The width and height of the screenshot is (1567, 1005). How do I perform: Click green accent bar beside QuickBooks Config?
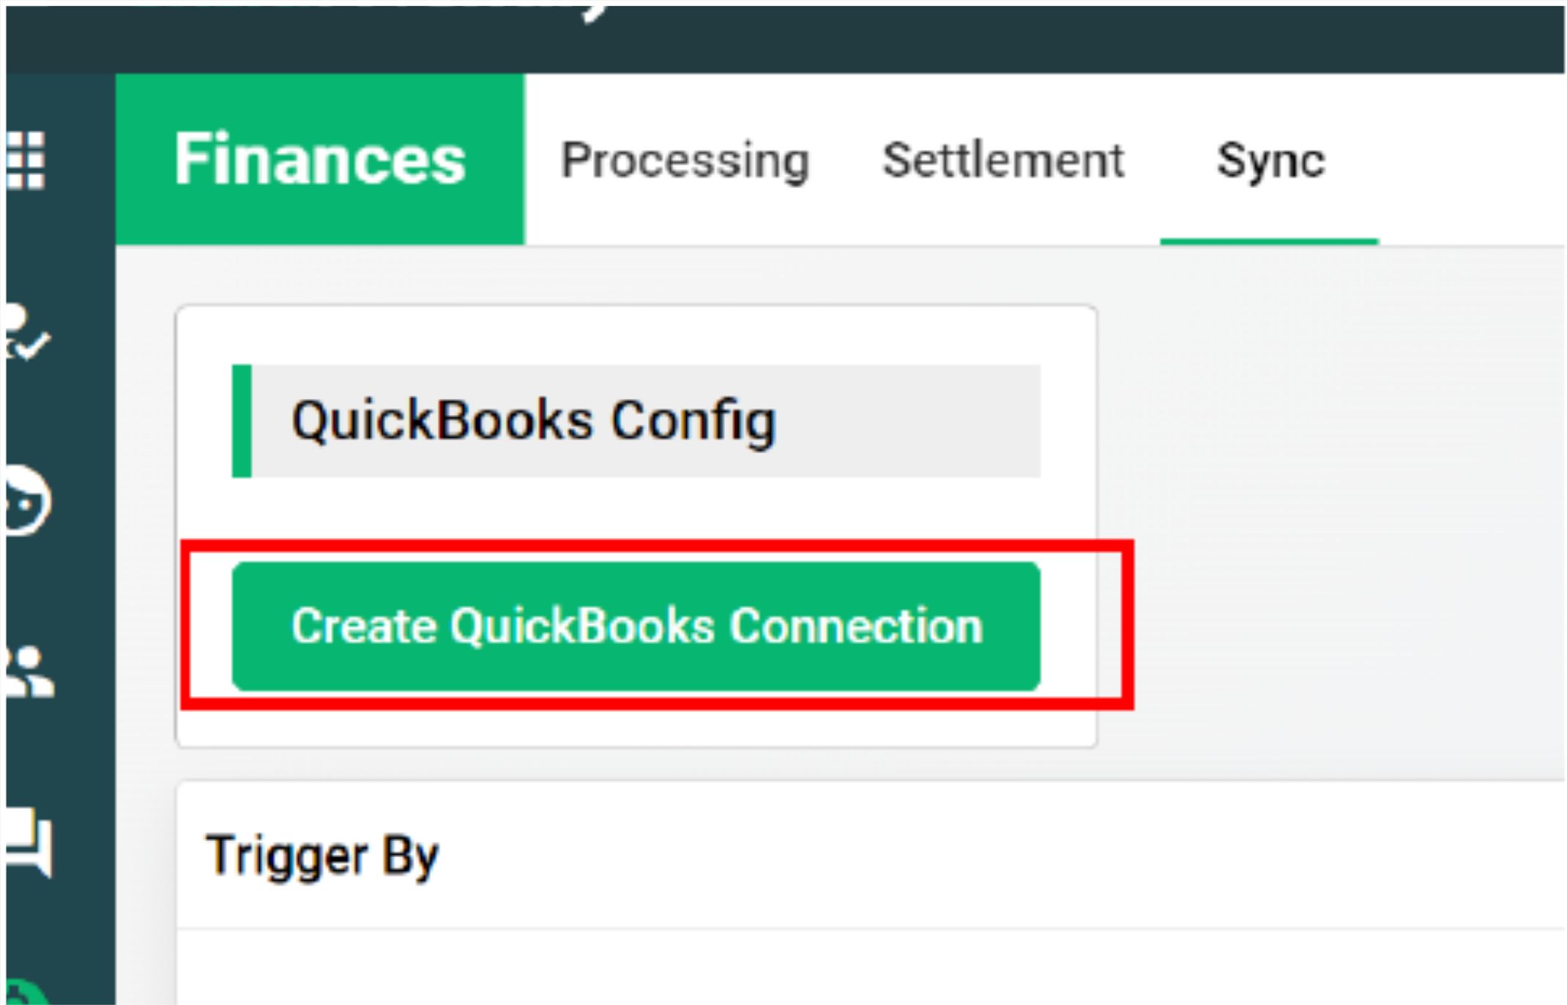tap(242, 421)
